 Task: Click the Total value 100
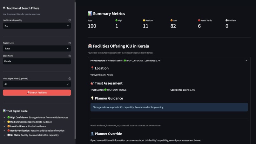pos(92,26)
